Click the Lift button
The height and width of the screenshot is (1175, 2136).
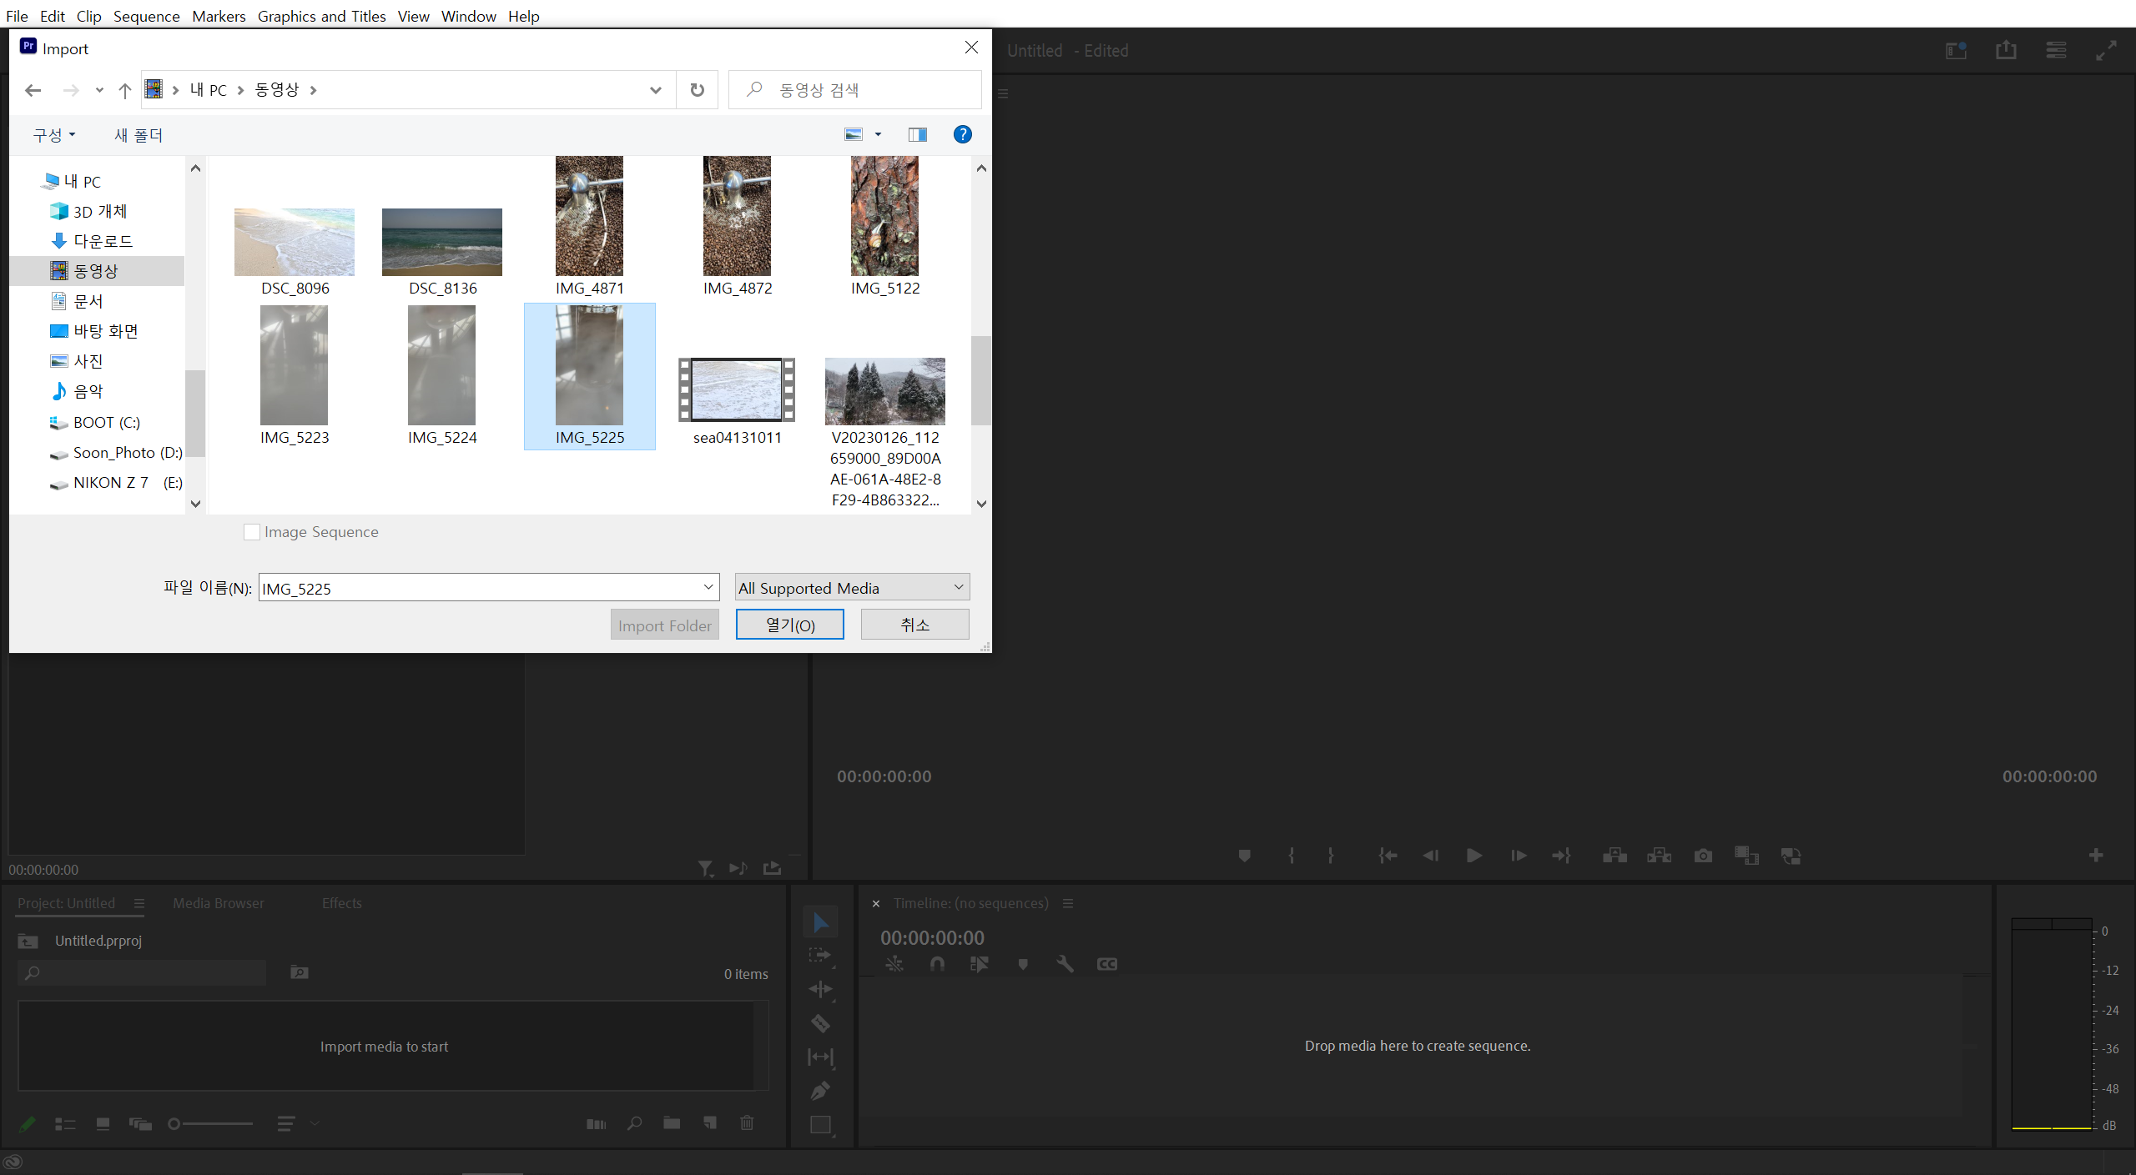(x=1615, y=856)
